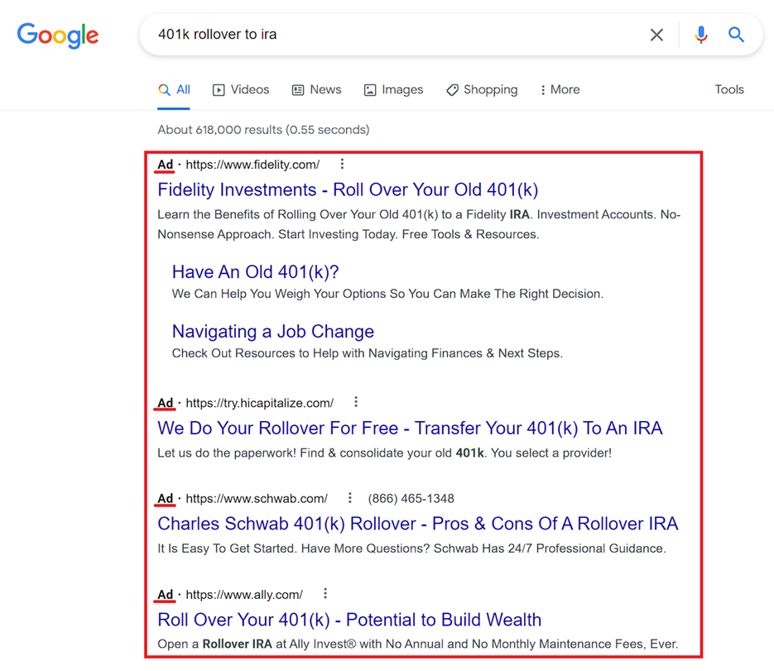This screenshot has width=774, height=671.
Task: Open 'Roll Over Your 401(k) - Potential to Build Wealth' ad
Action: click(349, 621)
